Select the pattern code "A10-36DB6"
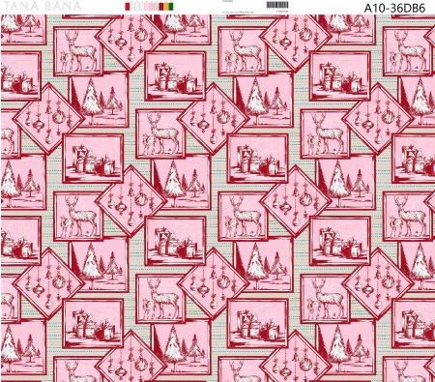 click(394, 8)
